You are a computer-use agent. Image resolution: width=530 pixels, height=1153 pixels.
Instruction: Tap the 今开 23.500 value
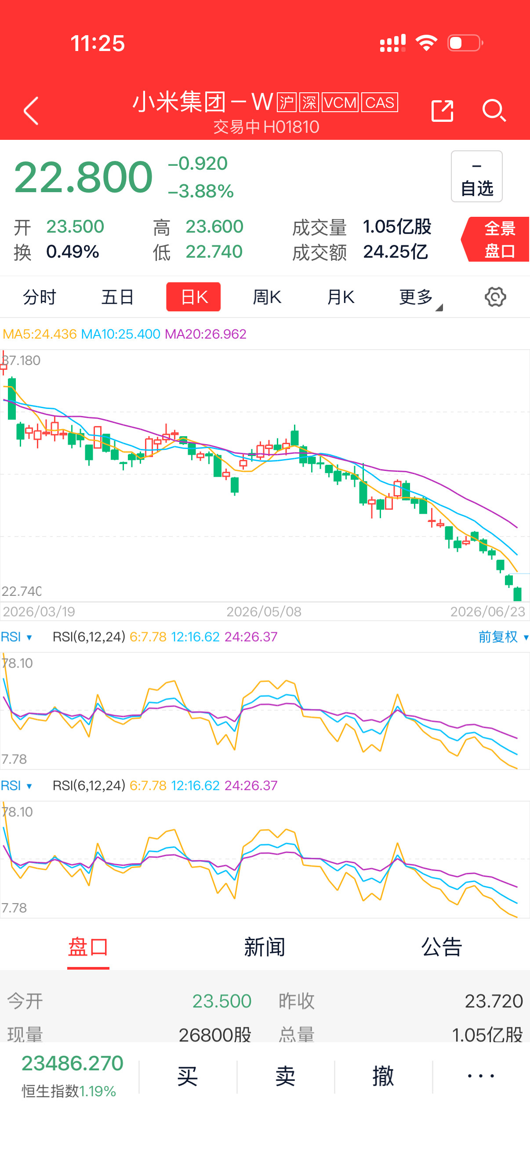pos(222,1001)
